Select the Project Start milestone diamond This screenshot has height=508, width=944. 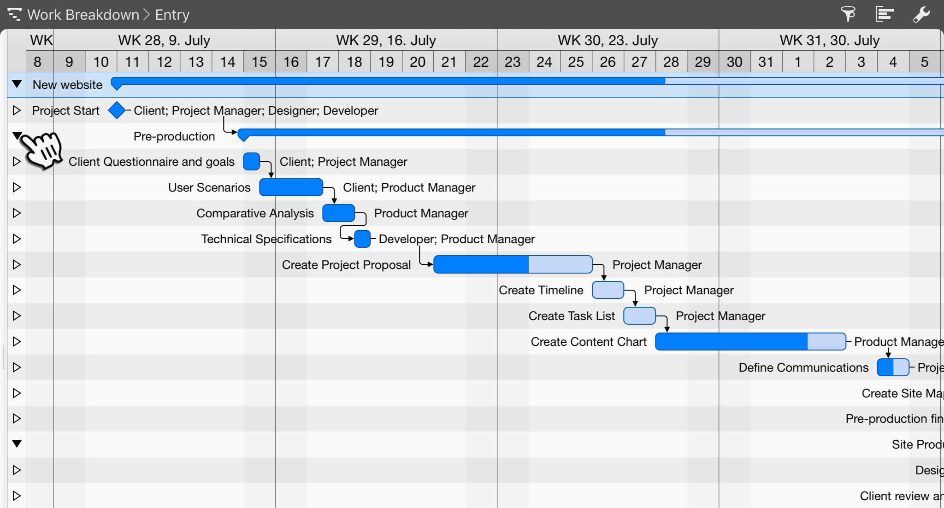pos(117,111)
